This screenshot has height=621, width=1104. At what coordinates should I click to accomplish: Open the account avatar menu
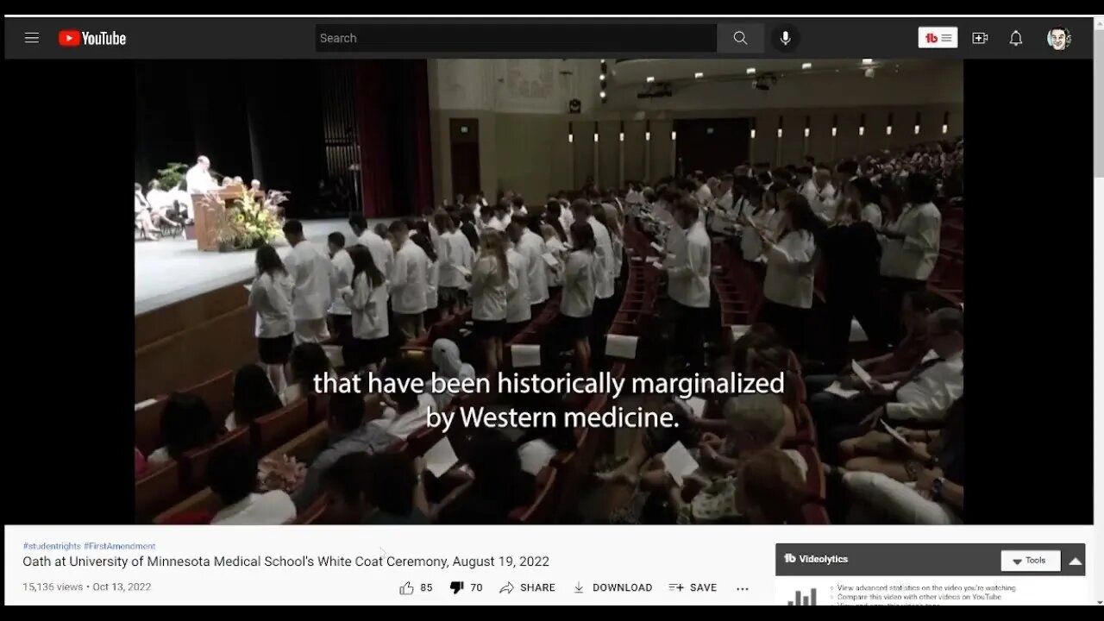pyautogui.click(x=1058, y=38)
